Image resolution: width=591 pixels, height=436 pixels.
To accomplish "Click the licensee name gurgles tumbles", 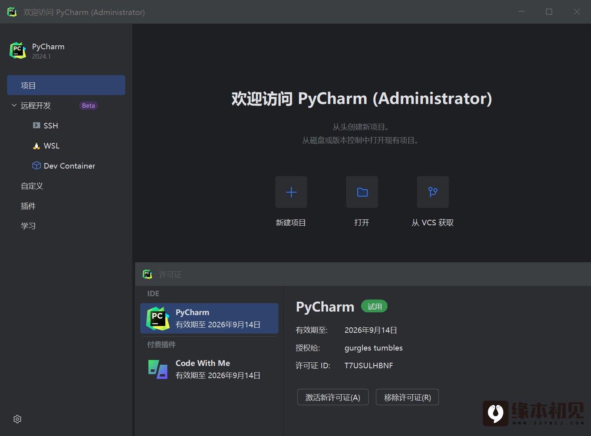I will pos(373,348).
